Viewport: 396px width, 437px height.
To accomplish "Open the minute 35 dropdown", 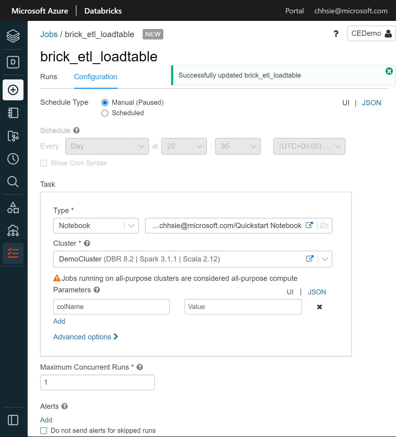I will tap(238, 146).
